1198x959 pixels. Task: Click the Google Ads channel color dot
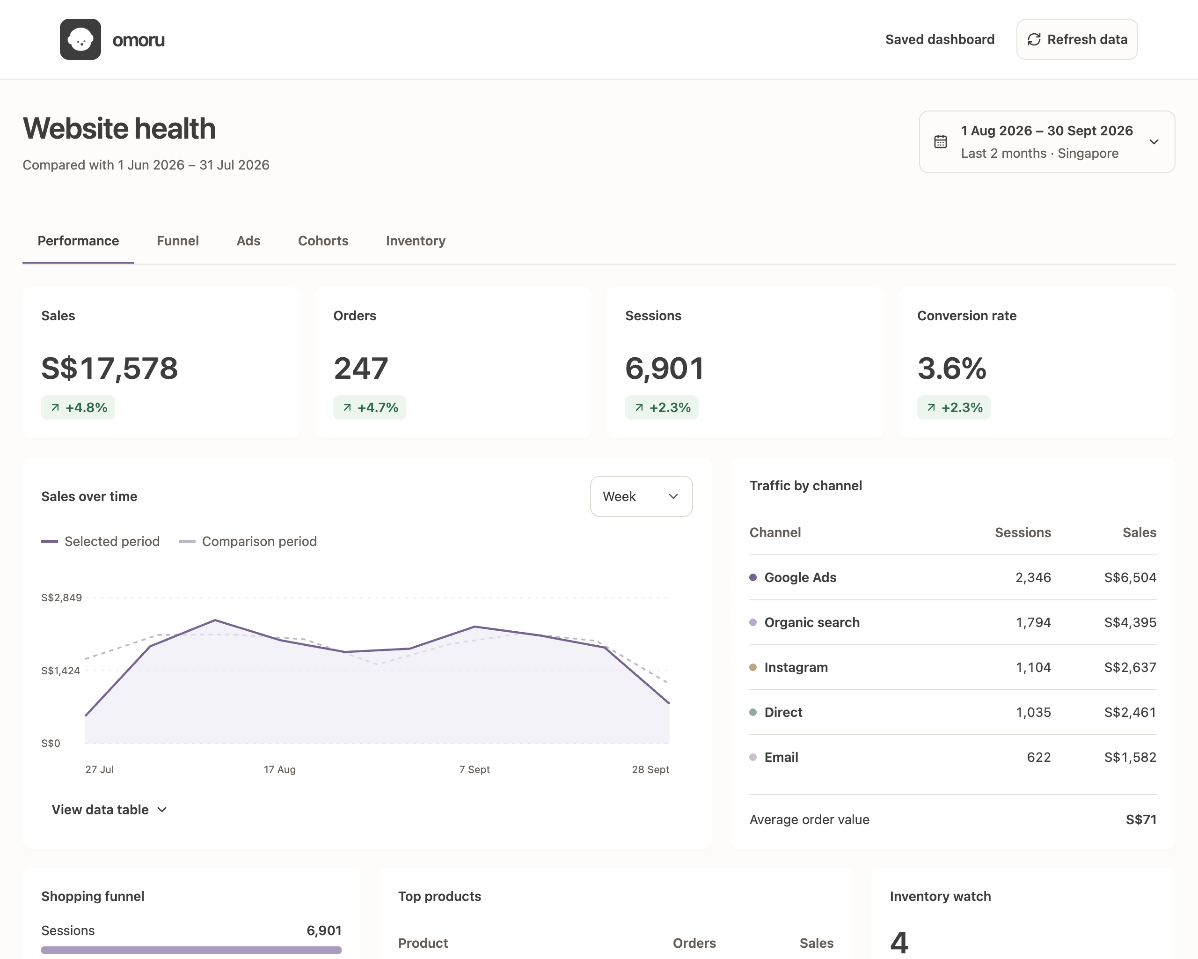point(753,577)
